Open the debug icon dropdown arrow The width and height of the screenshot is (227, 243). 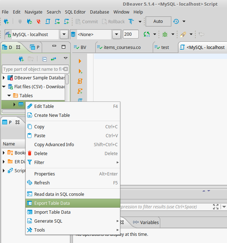pyautogui.click(x=173, y=34)
